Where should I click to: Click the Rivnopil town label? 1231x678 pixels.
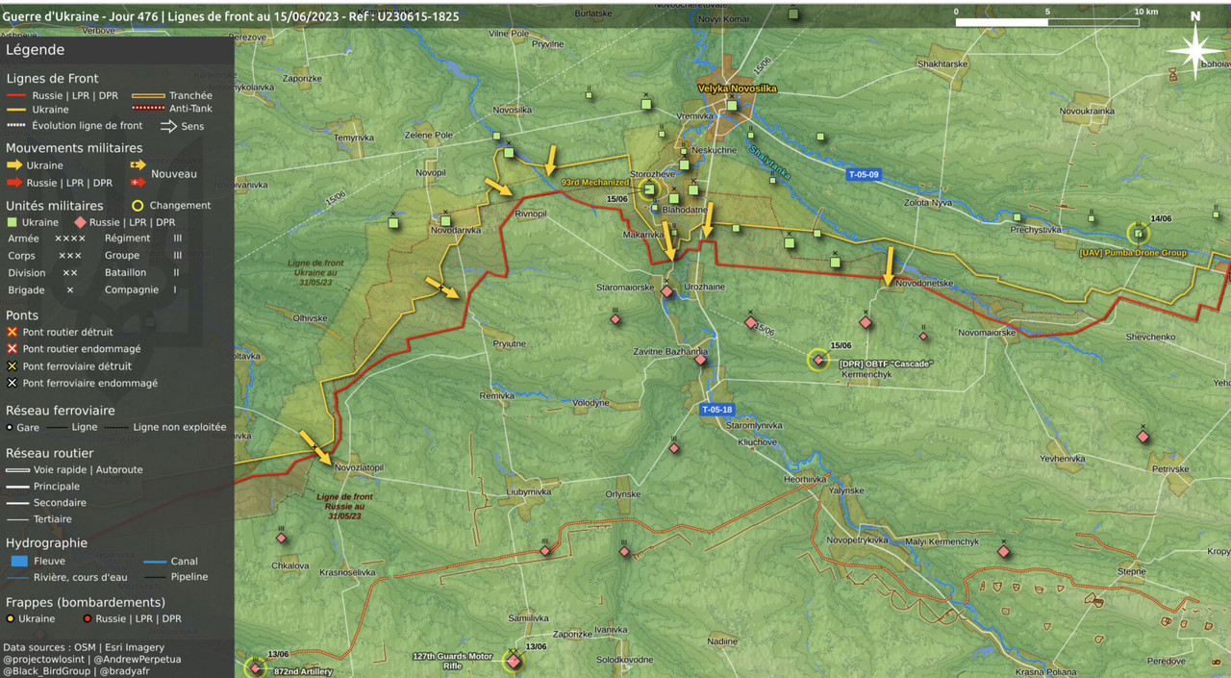(531, 213)
